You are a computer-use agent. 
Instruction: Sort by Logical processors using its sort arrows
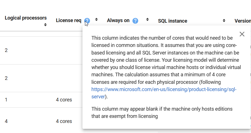pos(45,25)
